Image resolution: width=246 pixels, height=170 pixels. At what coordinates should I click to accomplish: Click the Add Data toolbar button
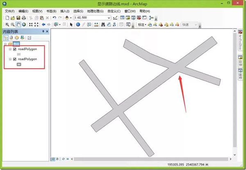point(66,18)
